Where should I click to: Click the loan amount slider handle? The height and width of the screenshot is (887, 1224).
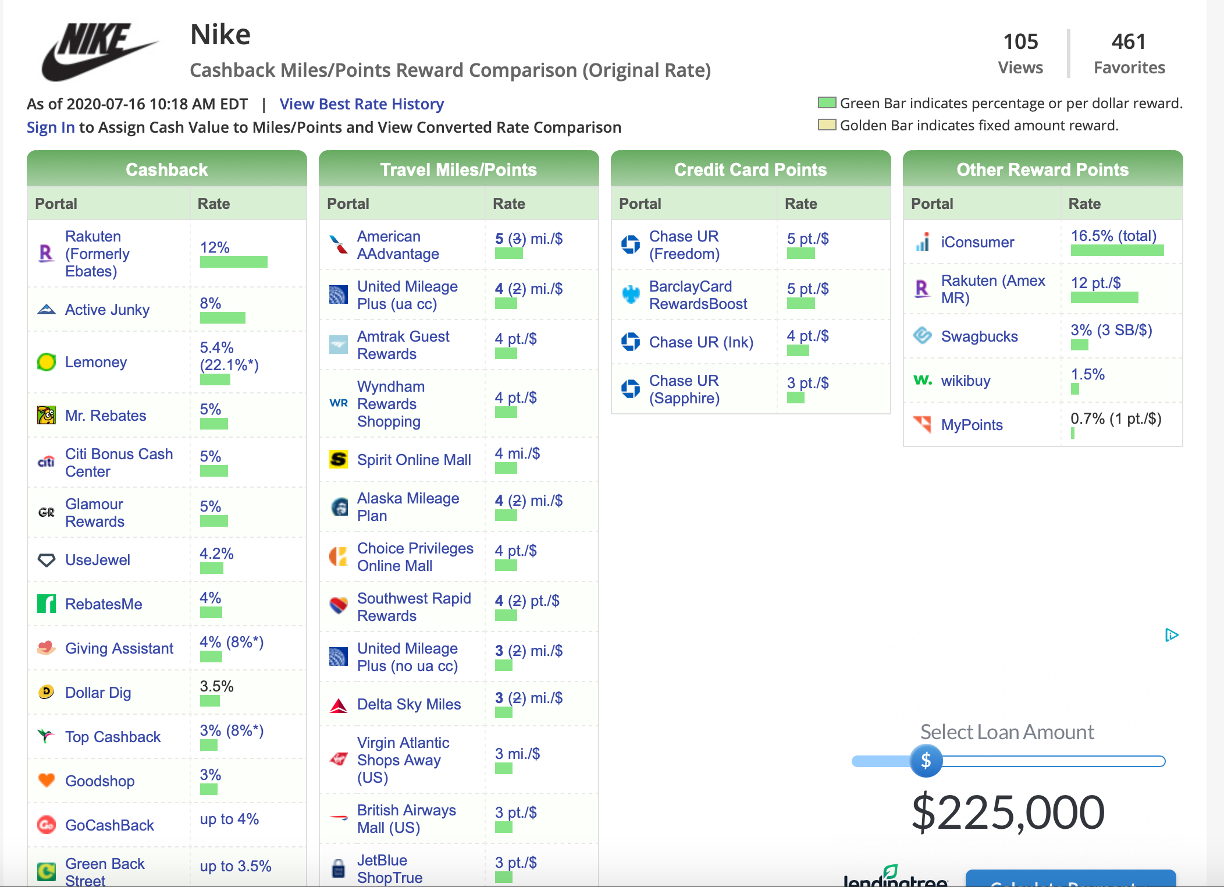(x=926, y=761)
